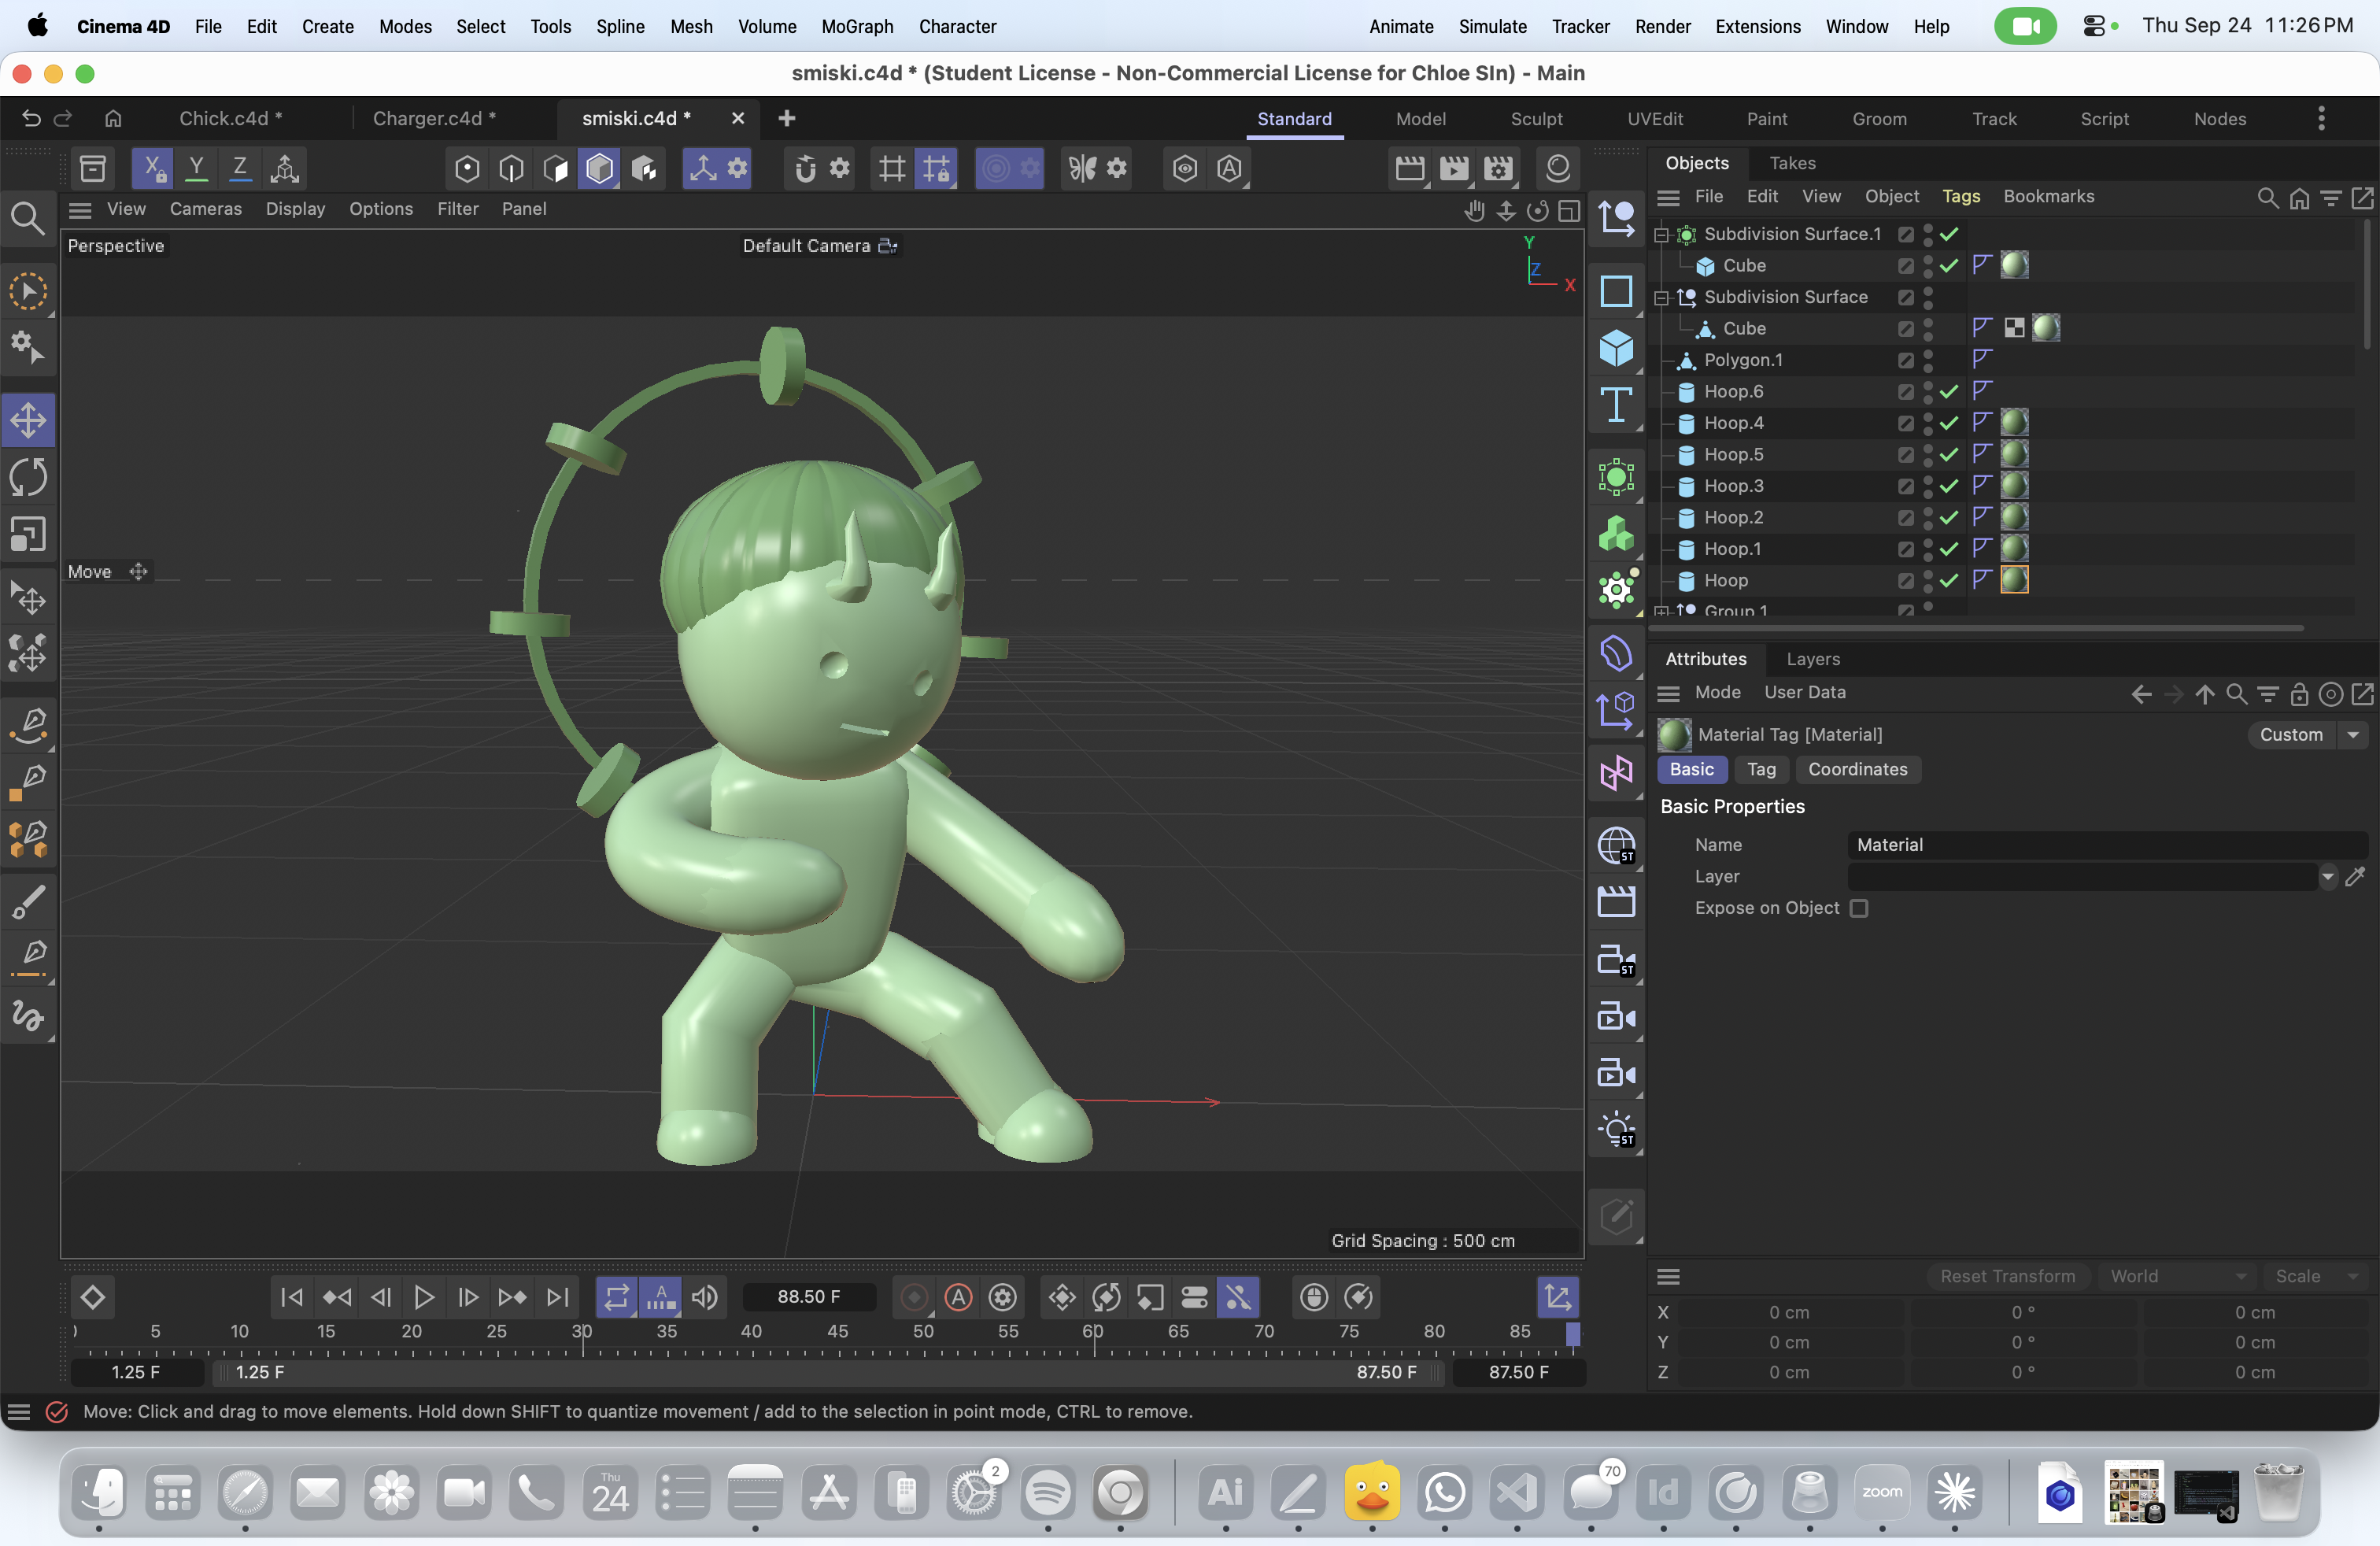
Task: Open Edit Render Settings
Action: click(1498, 168)
